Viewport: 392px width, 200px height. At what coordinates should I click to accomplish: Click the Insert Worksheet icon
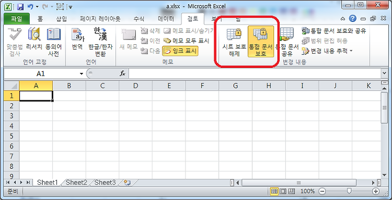127,183
